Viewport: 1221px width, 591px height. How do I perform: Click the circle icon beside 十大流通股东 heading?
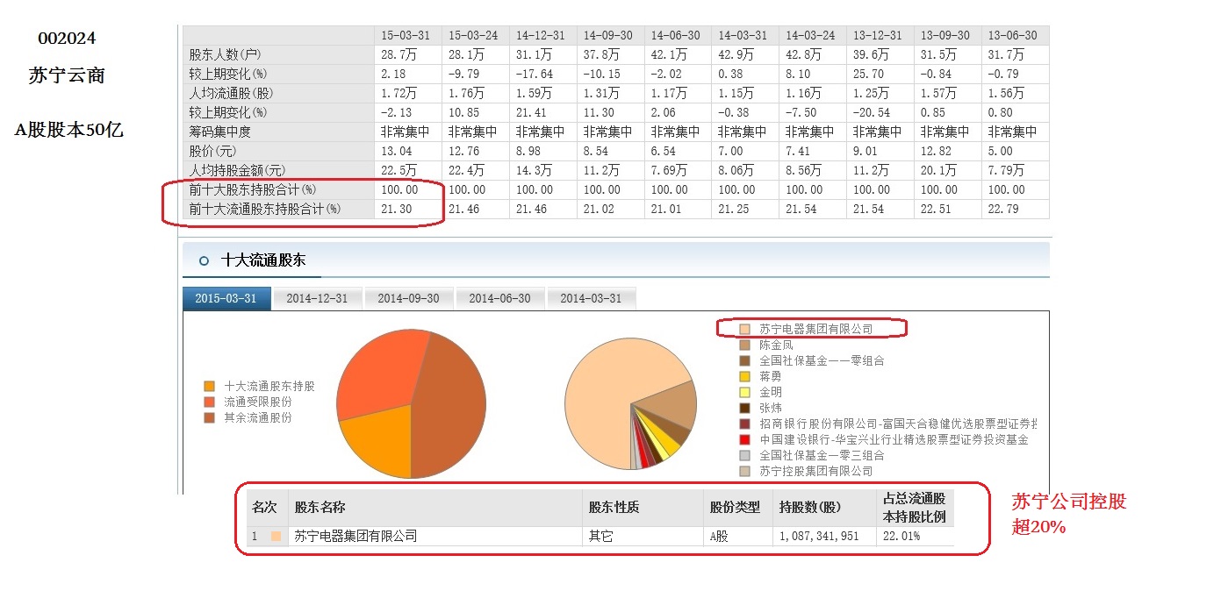(204, 260)
